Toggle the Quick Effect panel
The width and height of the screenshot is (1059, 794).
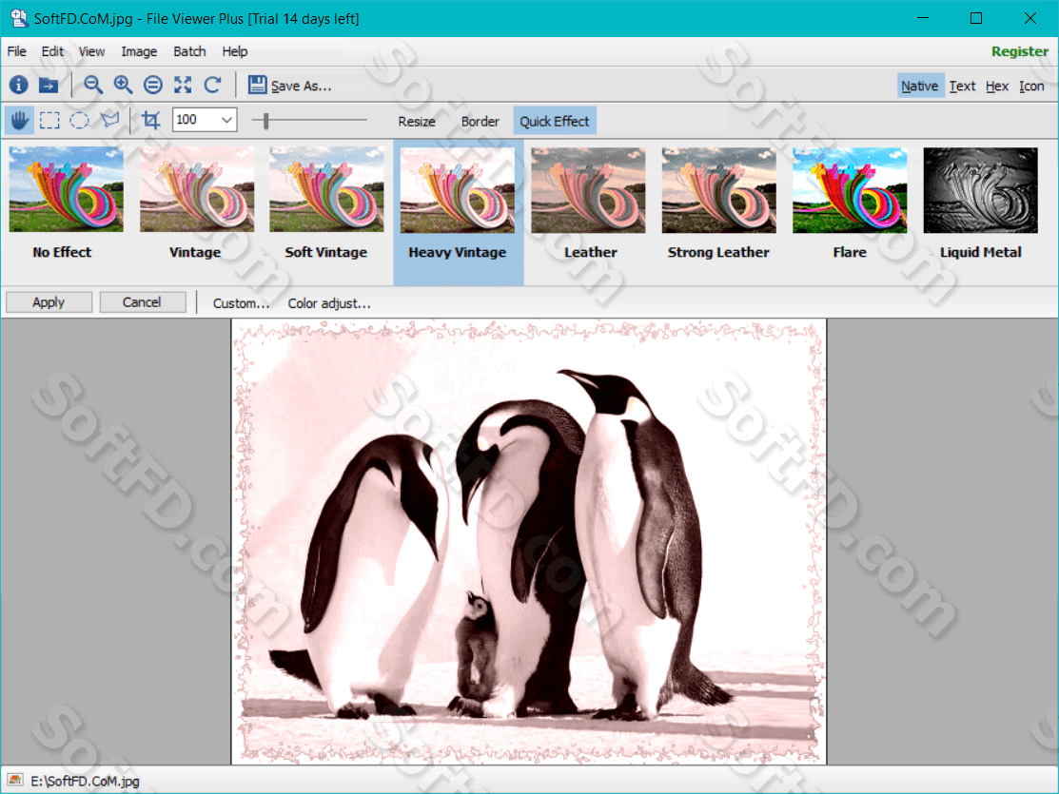[555, 122]
